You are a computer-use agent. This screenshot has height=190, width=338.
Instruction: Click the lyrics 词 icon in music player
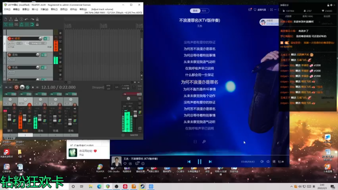pos(274,162)
